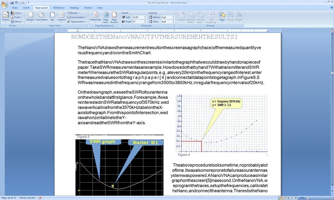Open the View tab
Image resolution: width=334 pixels, height=200 pixels.
pos(100,8)
